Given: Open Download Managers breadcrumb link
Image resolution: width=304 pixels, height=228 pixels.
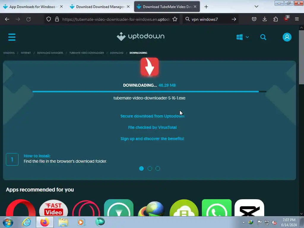Looking at the screenshot, I should (50, 53).
